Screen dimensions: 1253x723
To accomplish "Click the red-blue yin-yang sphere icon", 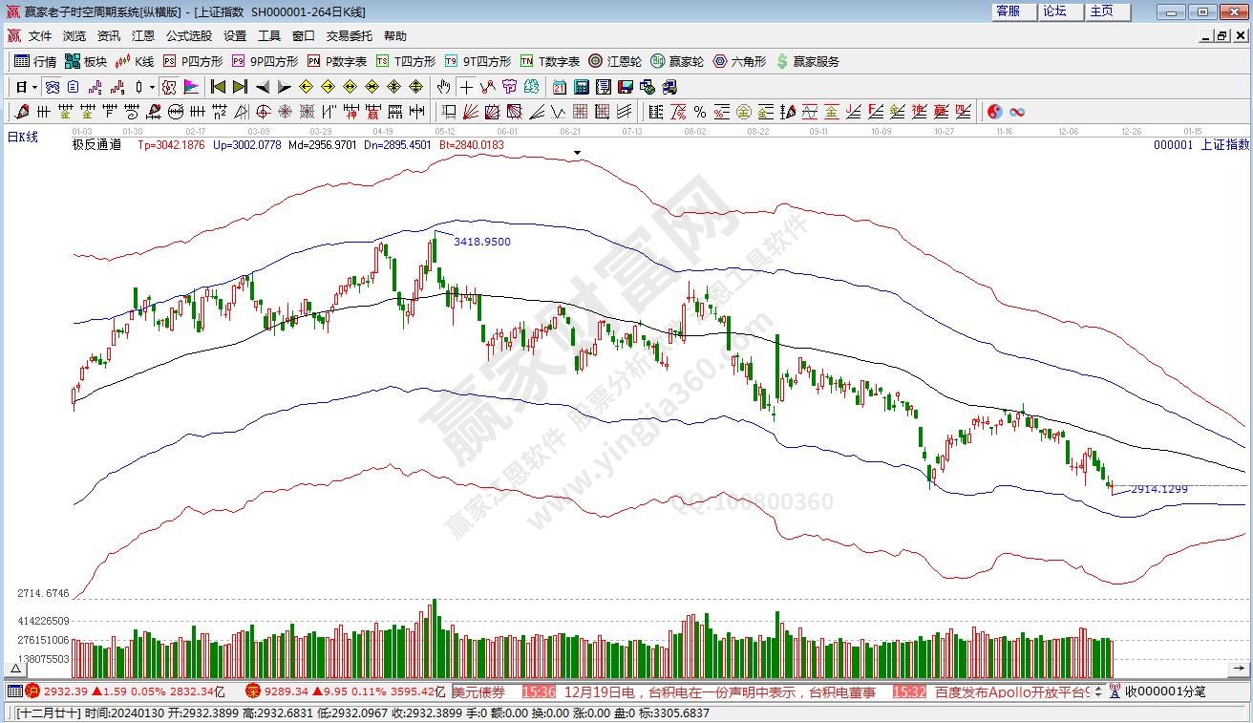I will 994,112.
